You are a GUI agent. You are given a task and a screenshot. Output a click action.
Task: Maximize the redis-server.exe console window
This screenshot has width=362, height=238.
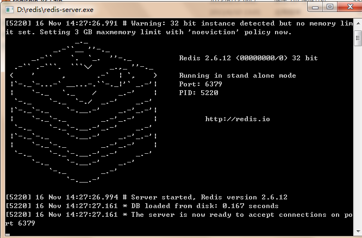[330, 7]
